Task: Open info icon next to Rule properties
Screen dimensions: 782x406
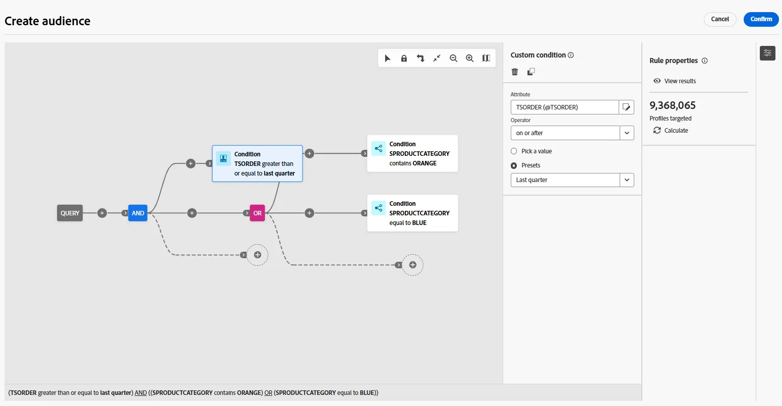Action: 705,61
